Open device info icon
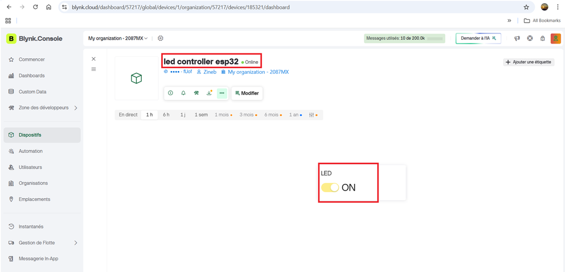 click(170, 93)
